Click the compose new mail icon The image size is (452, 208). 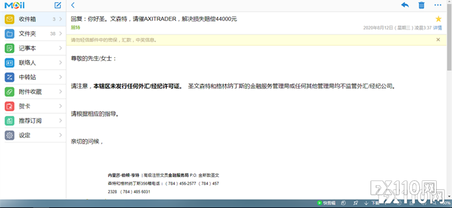tap(58, 5)
